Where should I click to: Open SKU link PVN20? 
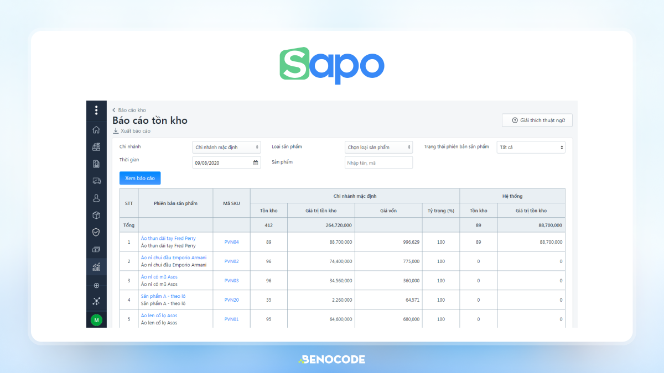[231, 300]
